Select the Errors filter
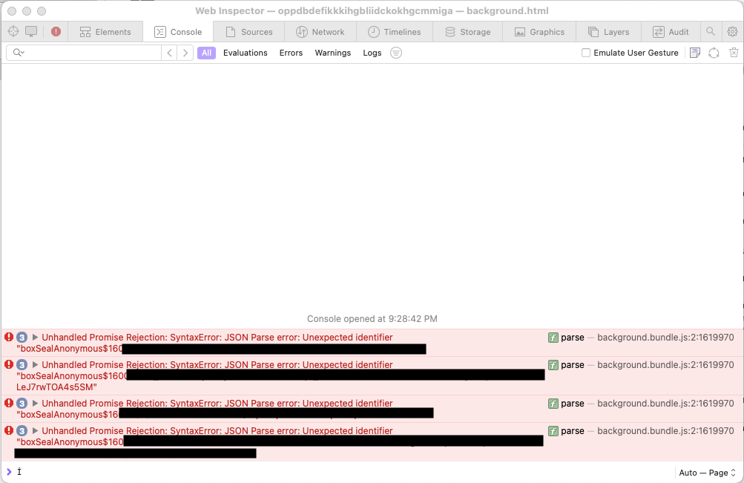 point(291,53)
